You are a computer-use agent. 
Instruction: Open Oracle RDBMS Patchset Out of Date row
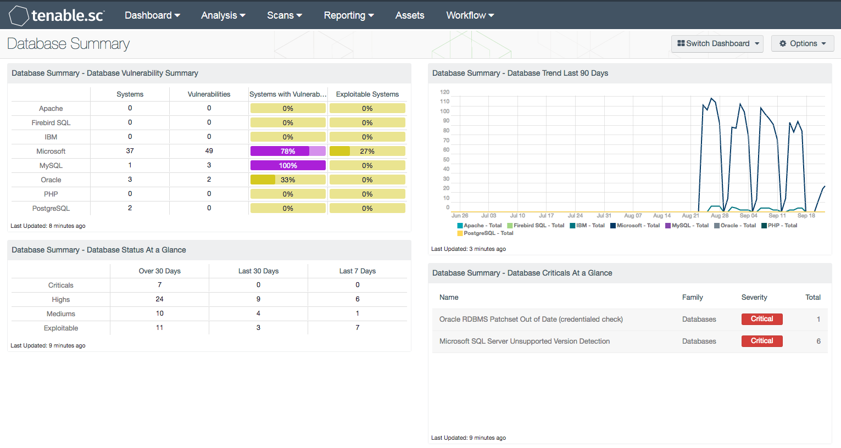click(x=630, y=320)
